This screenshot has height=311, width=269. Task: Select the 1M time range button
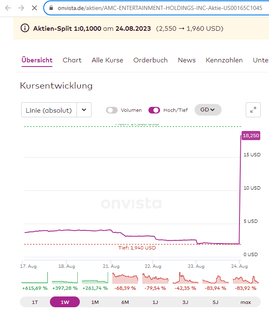[x=95, y=302]
